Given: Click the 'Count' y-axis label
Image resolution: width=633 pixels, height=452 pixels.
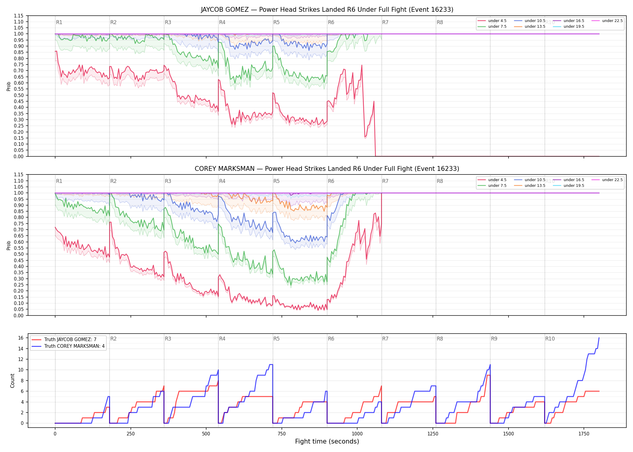Looking at the screenshot, I should pyautogui.click(x=12, y=381).
